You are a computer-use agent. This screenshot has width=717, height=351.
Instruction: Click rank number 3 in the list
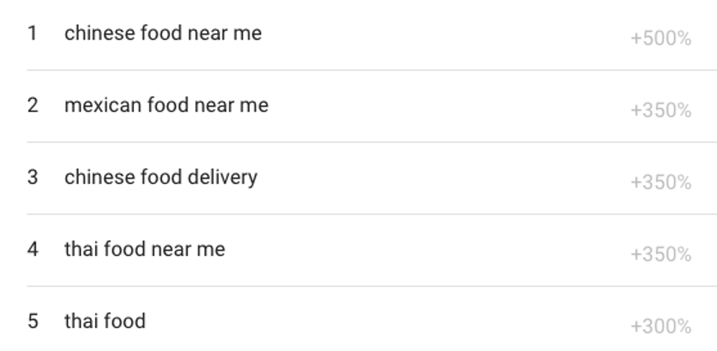(32, 177)
